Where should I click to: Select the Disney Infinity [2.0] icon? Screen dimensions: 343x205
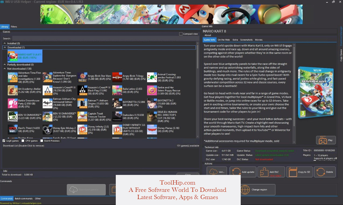[x=82, y=130]
